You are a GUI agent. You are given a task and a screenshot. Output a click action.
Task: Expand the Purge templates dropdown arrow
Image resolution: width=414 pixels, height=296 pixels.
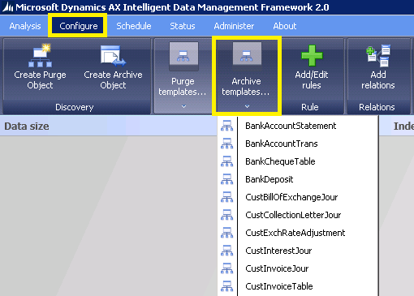[x=183, y=106]
